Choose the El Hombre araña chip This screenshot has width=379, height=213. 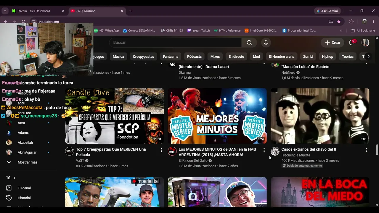[282, 57]
